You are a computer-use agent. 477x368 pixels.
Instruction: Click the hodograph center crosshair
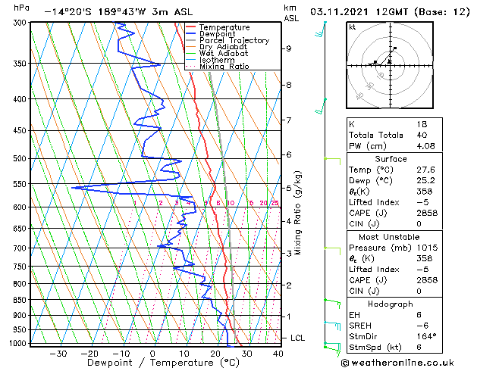click(x=390, y=65)
